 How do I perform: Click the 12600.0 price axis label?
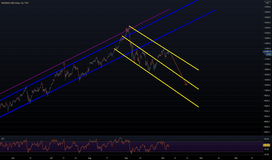(x=267, y=22)
